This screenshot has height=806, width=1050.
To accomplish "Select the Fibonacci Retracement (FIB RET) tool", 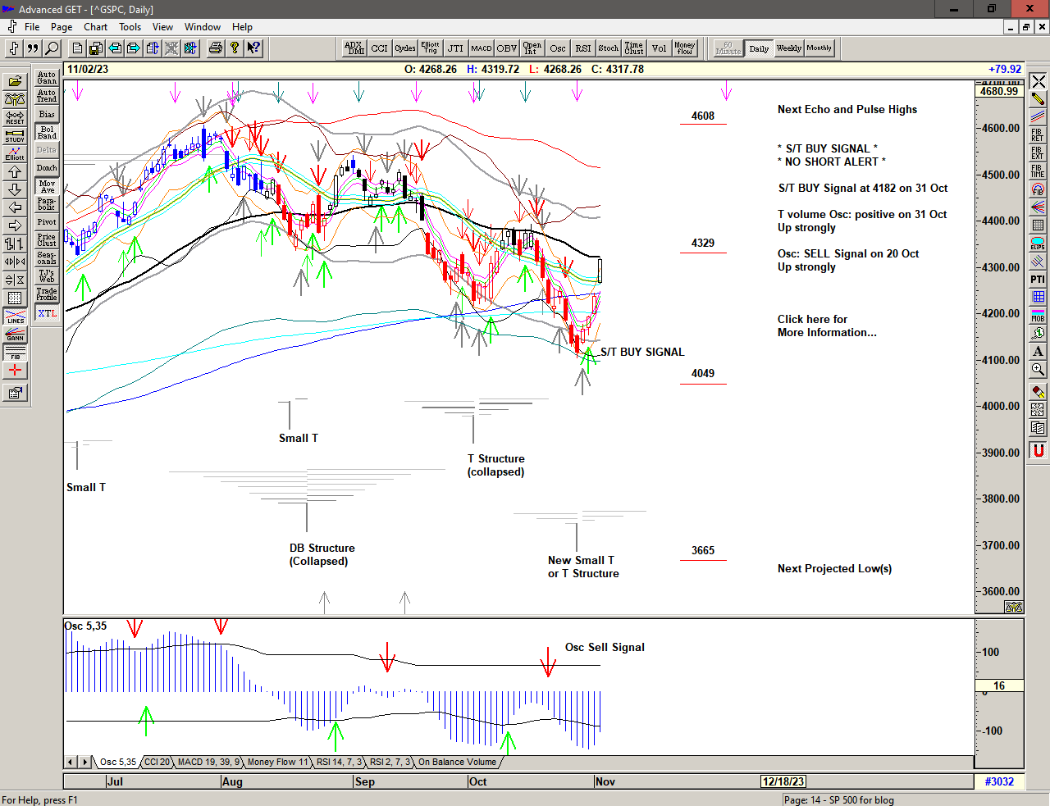I will pos(1038,134).
